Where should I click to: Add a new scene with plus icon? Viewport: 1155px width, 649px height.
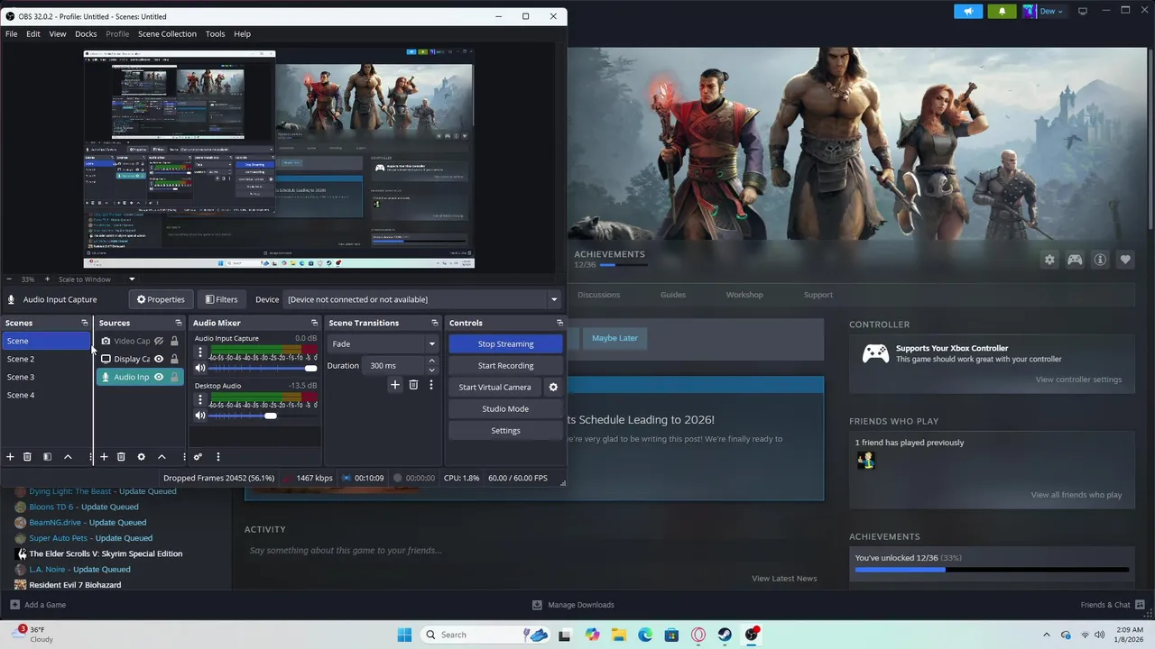pos(10,457)
